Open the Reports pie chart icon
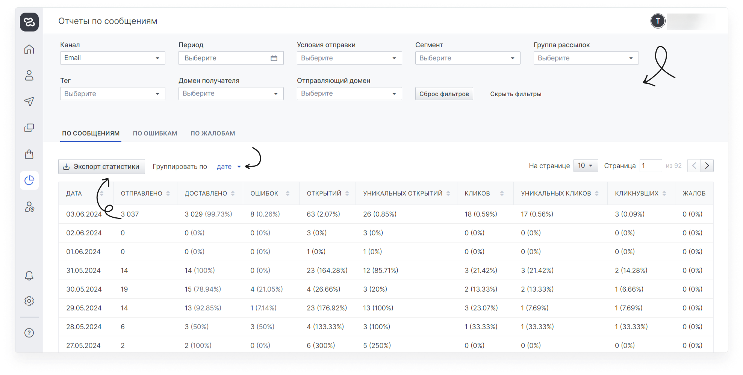The image size is (743, 375). [29, 181]
